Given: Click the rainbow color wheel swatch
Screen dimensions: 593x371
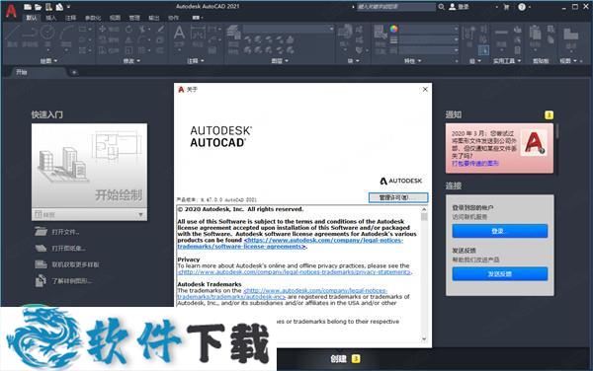Looking at the screenshot, I should pos(393,29).
